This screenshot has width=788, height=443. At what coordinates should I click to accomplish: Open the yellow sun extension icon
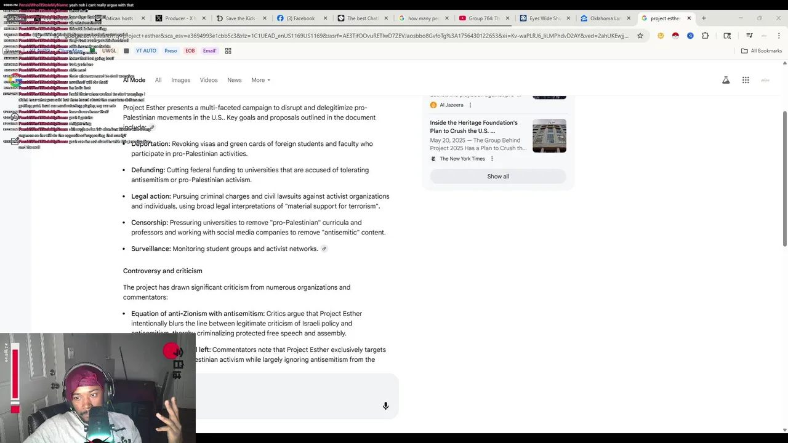[661, 36]
